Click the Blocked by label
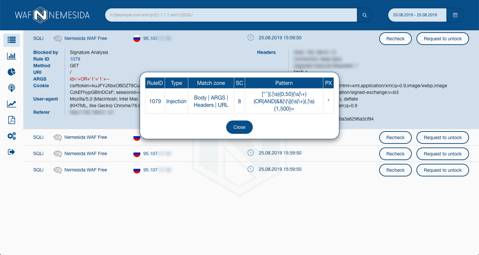479x255 pixels. pos(46,52)
